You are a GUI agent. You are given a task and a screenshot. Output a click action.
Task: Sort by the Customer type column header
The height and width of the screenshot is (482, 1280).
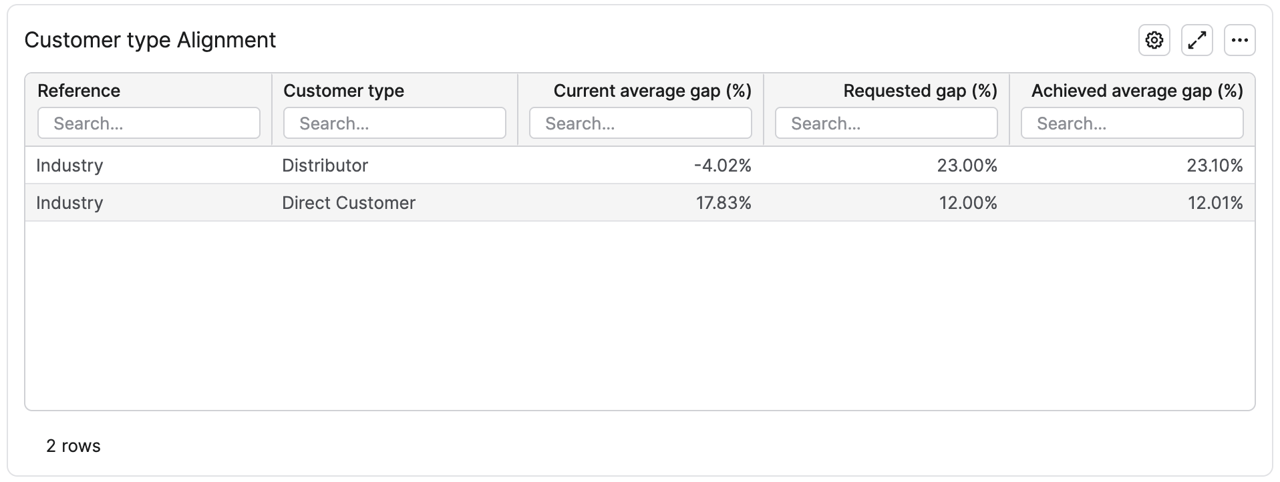coord(343,91)
